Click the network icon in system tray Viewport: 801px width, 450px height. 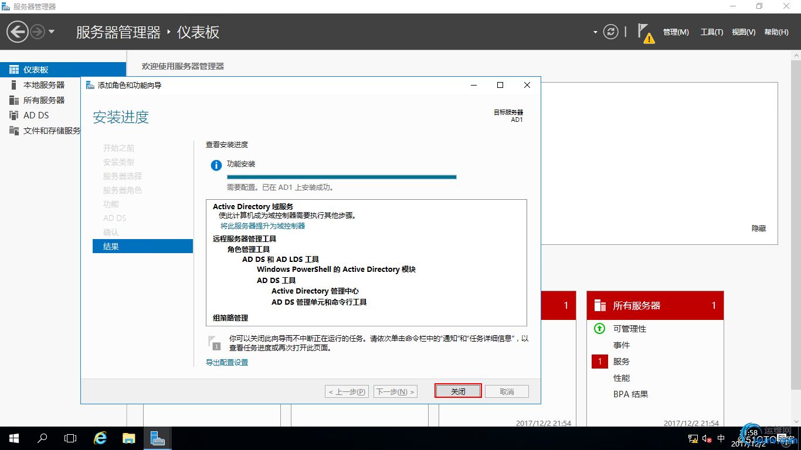coord(693,438)
